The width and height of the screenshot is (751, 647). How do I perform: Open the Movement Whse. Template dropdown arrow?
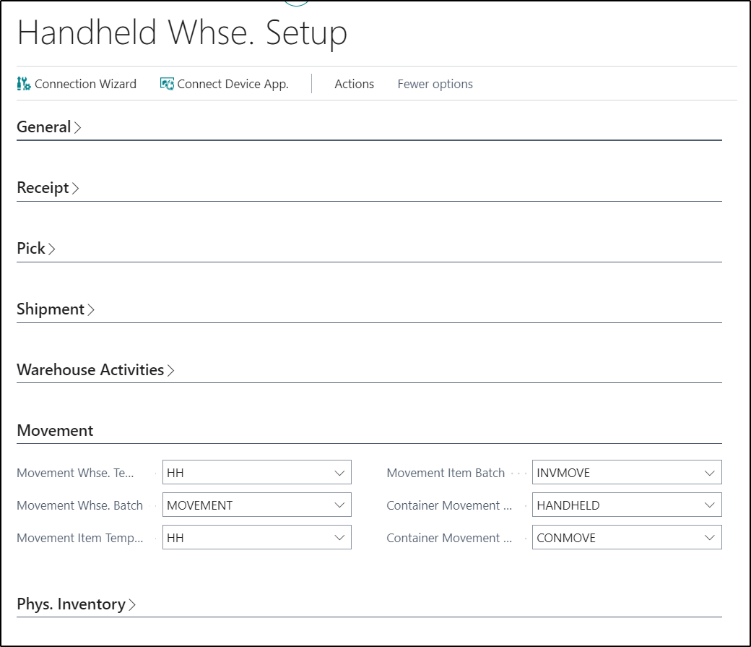click(339, 473)
